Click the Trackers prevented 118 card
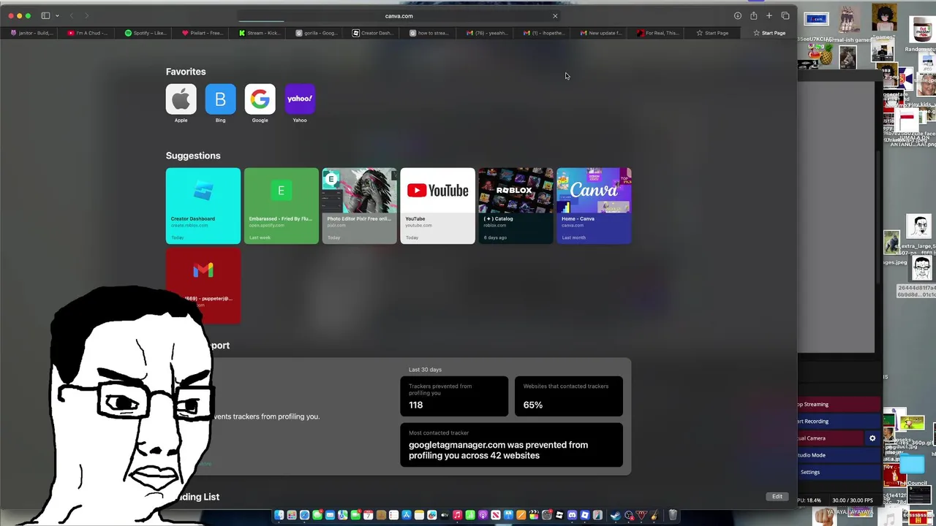This screenshot has width=936, height=526. (x=454, y=396)
